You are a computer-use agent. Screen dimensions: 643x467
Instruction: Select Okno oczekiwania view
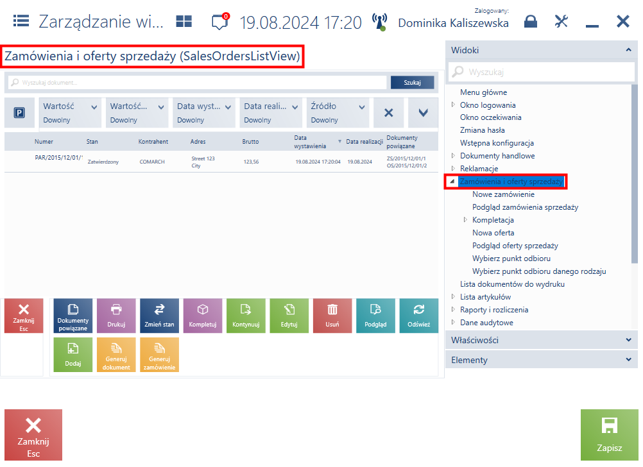coord(490,117)
